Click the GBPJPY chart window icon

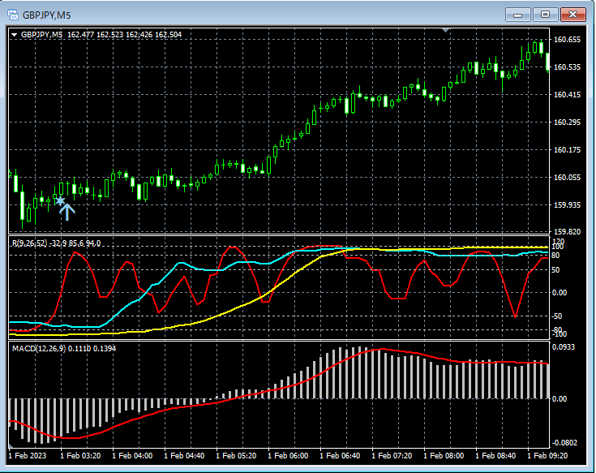(x=13, y=15)
